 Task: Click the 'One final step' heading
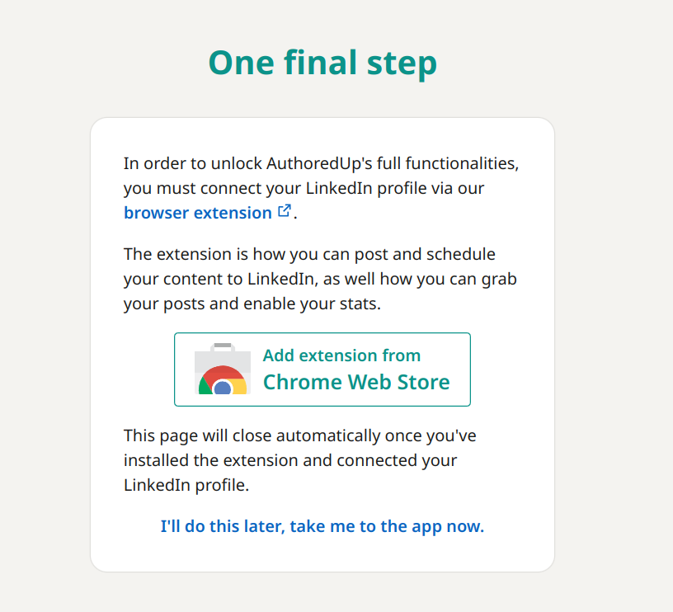pos(322,63)
